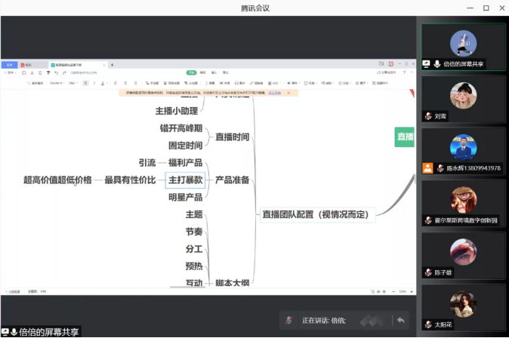Image resolution: width=509 pixels, height=338 pixels.
Task: Click the 分享协作 share button in WPS
Action: (387, 72)
